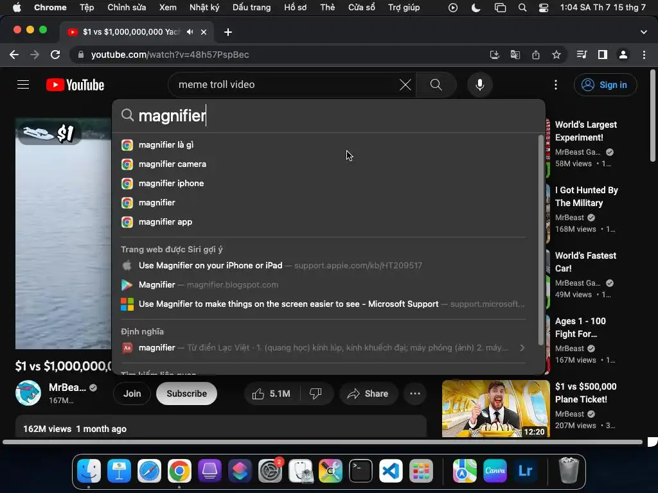Open Lightroom from the Dock
This screenshot has width=658, height=493.
pyautogui.click(x=525, y=471)
